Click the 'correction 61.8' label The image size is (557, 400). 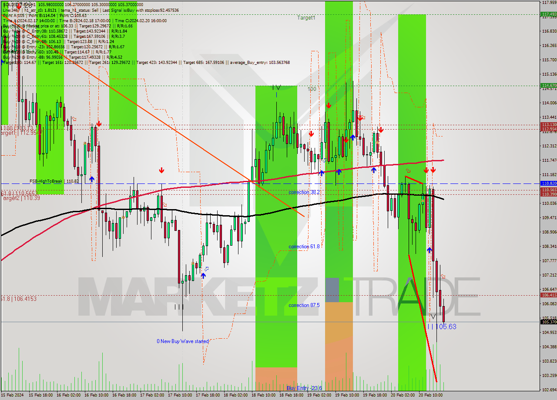304,247
